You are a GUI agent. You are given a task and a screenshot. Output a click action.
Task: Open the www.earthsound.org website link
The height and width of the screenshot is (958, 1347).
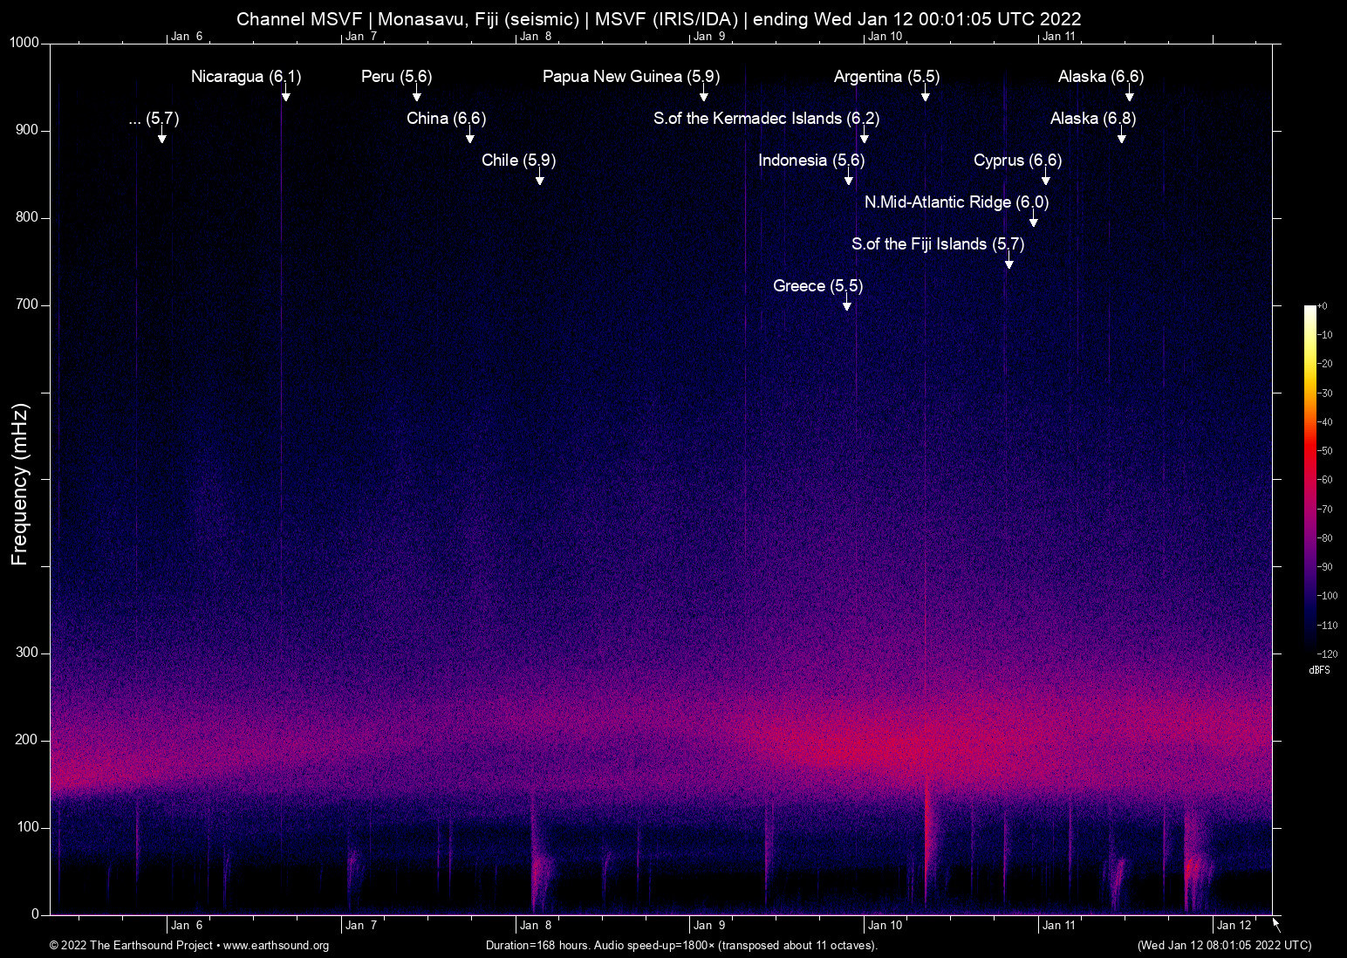(274, 946)
